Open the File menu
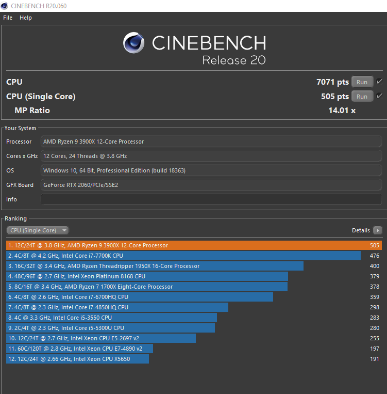Screen dimensions: 387x394 click(8, 18)
